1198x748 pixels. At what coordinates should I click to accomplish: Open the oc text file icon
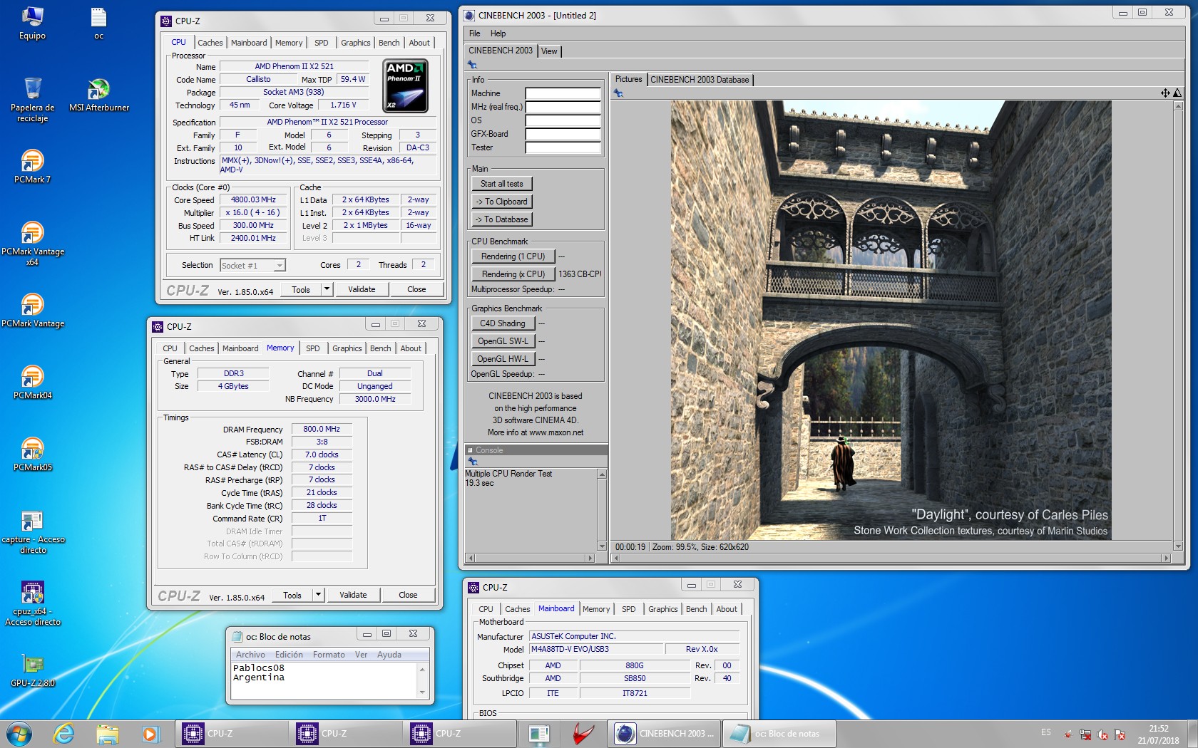tap(98, 23)
